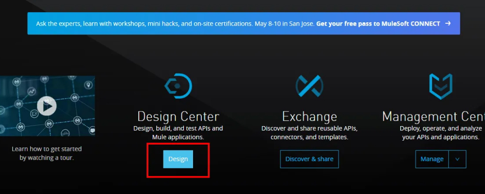Expand the dropdown arrow next to Manage
Viewport: 485px width, 194px height.
point(457,159)
